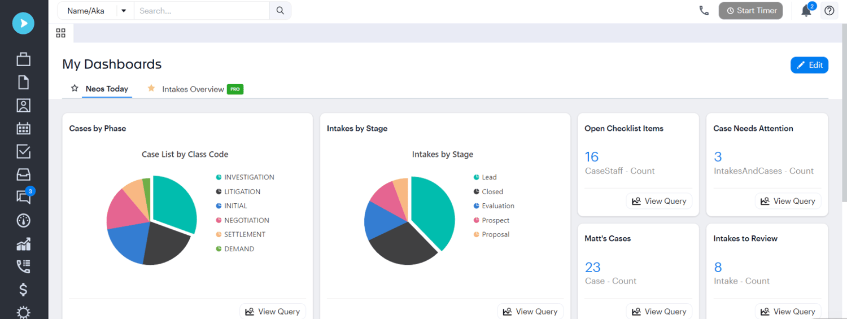Open the settings gear sidebar icon
Image resolution: width=847 pixels, height=319 pixels.
[x=23, y=312]
